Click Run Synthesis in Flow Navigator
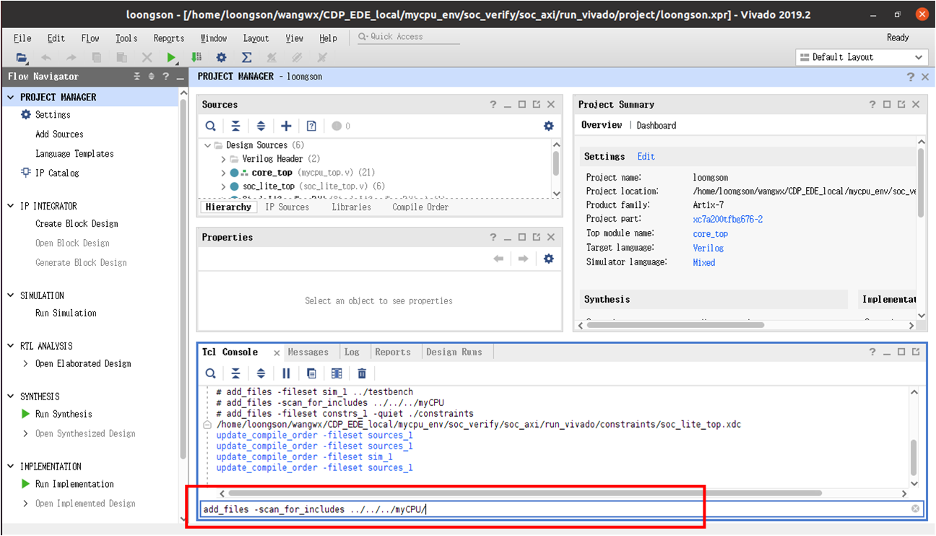 point(64,415)
